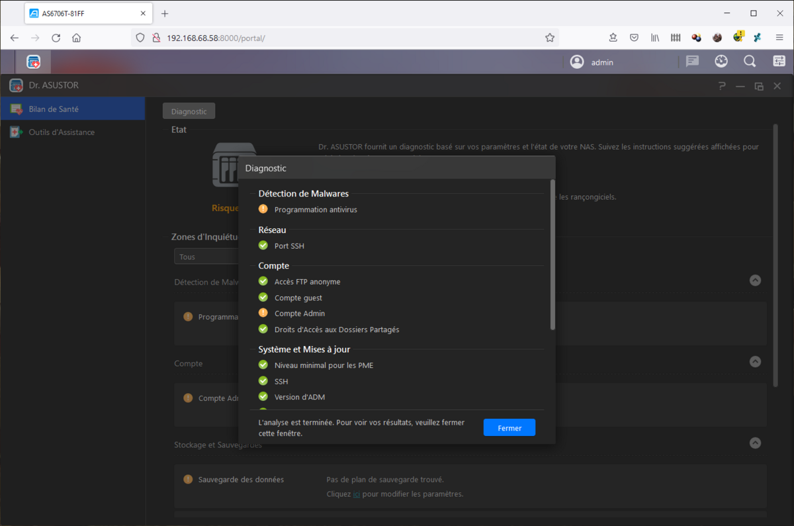This screenshot has width=794, height=526.
Task: Bookmark this page with the star icon
Action: (x=550, y=38)
